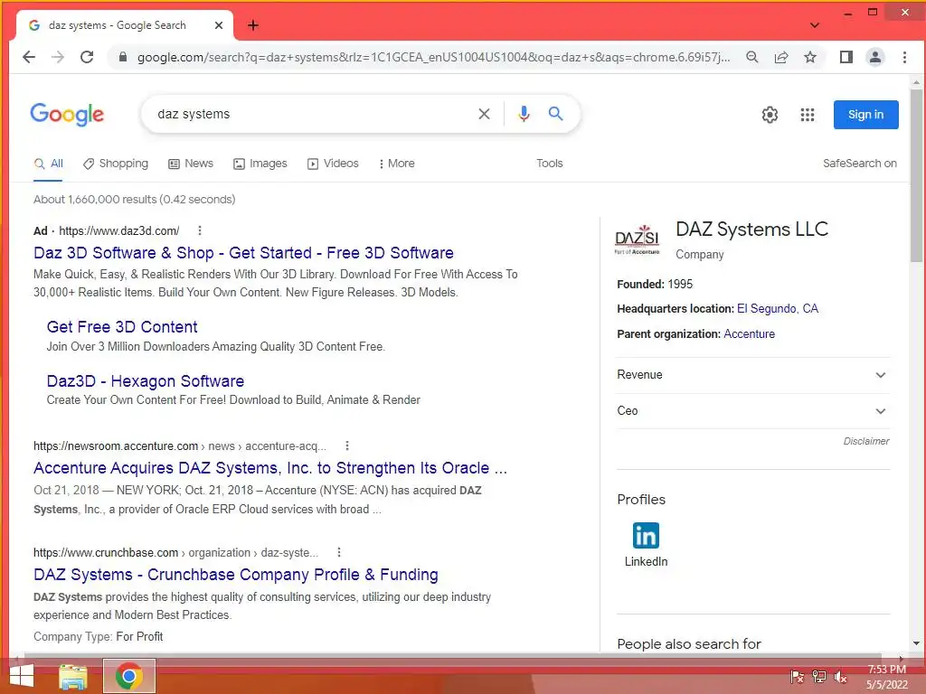926x694 pixels.
Task: Switch to the Images tab
Action: (x=260, y=164)
